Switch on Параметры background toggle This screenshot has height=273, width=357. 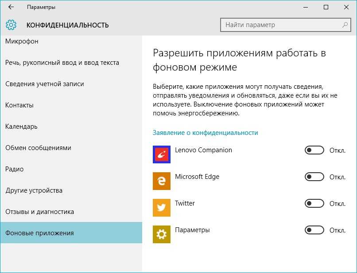pyautogui.click(x=314, y=230)
